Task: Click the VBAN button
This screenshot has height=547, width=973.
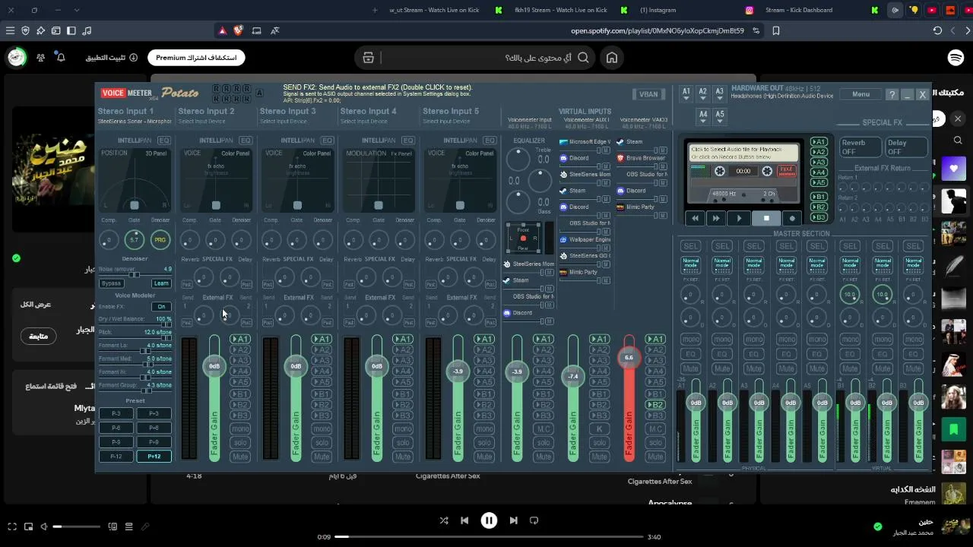Action: pos(648,94)
